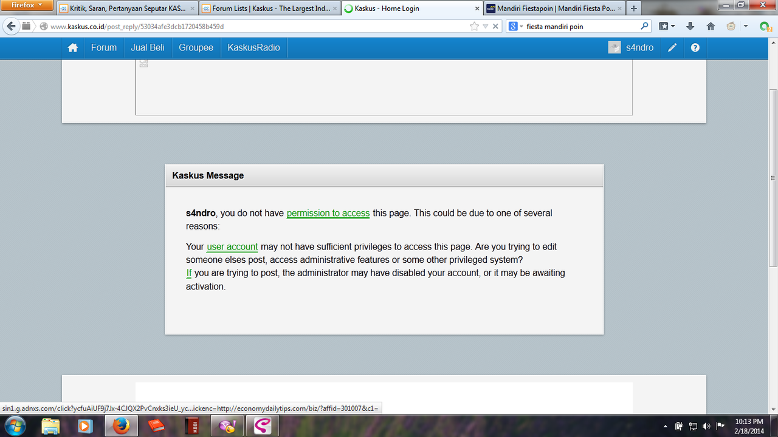Image resolution: width=778 pixels, height=437 pixels.
Task: Click the s4ndro avatar thumbnail
Action: [x=614, y=47]
